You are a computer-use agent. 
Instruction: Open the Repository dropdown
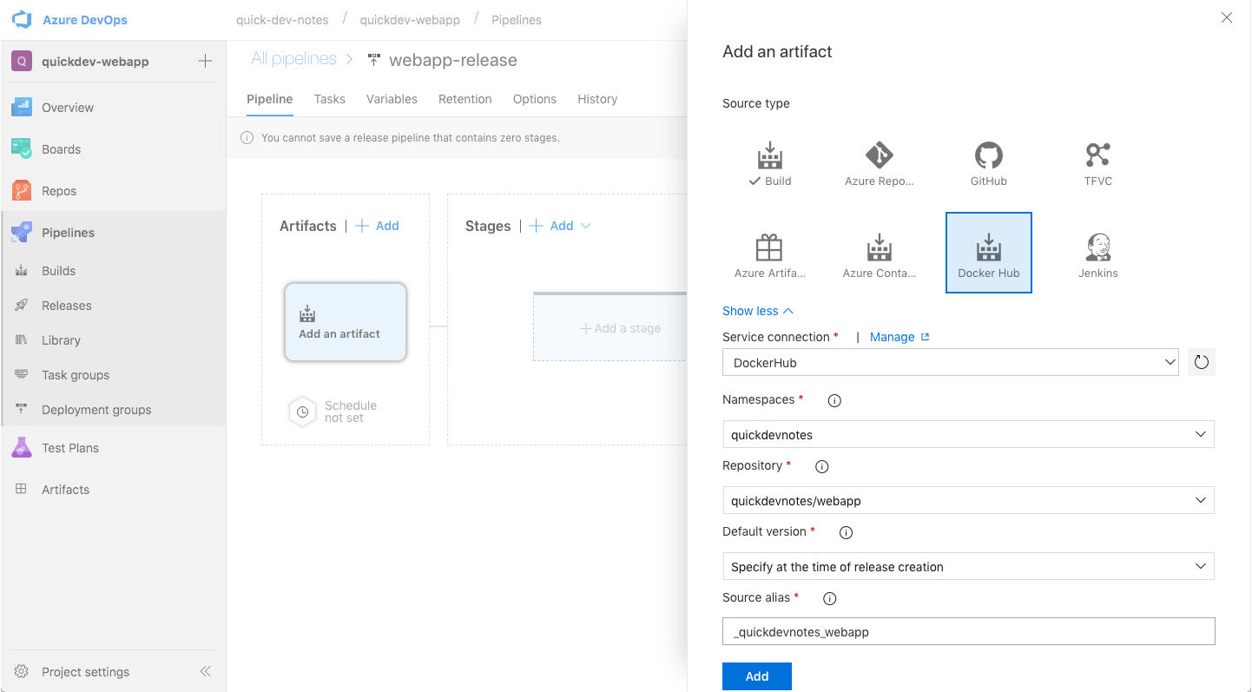click(x=968, y=500)
